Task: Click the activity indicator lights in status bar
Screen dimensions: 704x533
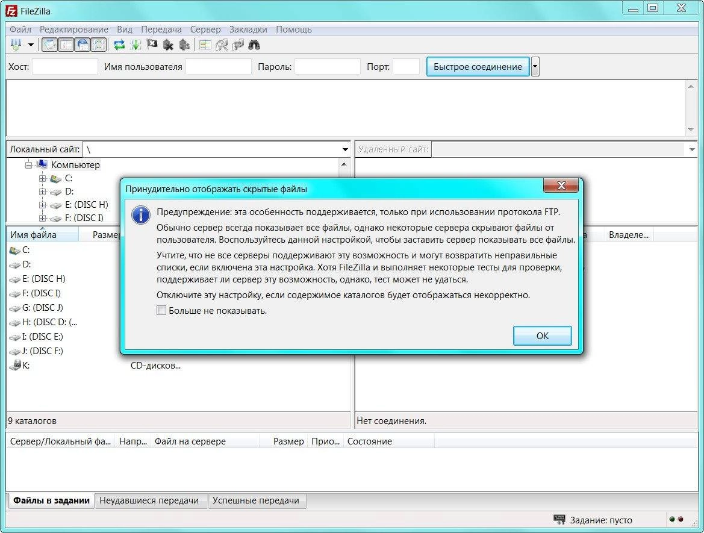Action: click(x=677, y=519)
